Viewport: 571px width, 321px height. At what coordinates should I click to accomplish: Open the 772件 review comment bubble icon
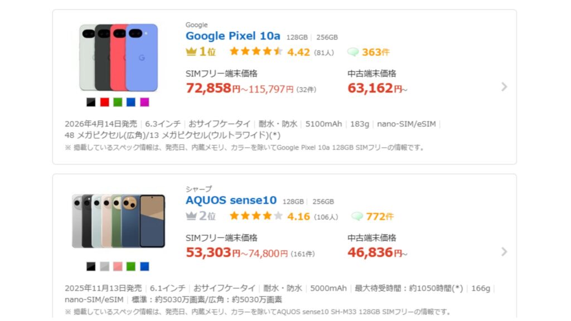click(x=357, y=216)
